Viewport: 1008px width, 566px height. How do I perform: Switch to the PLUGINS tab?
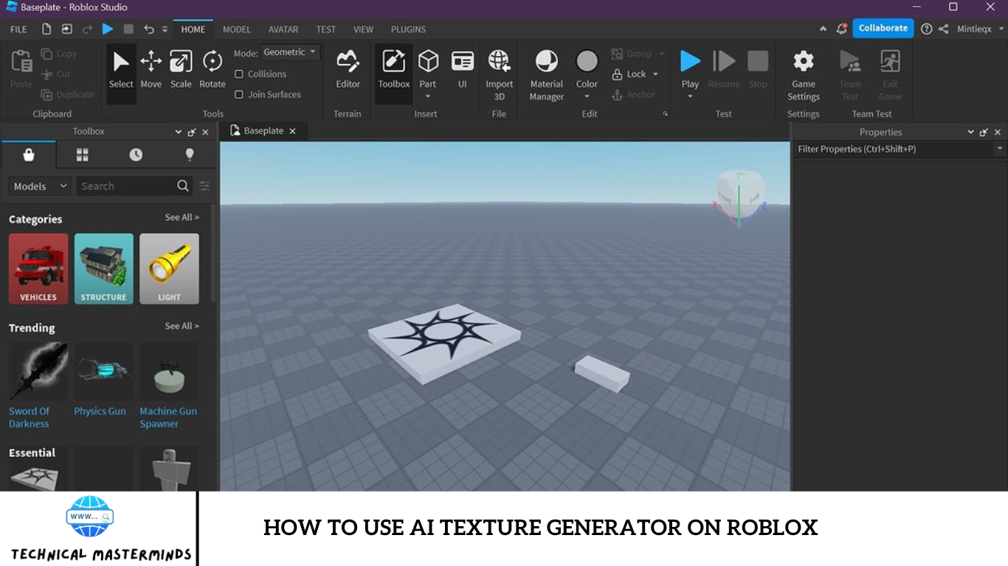(x=408, y=29)
